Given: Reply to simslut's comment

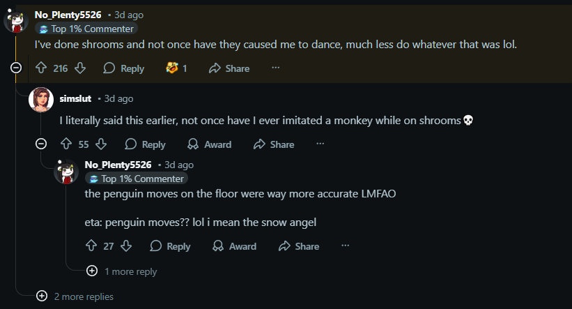Looking at the screenshot, I should point(145,144).
